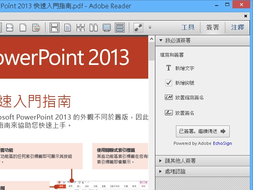Click the 使用關聯式索引標籤 heading in document
The height and width of the screenshot is (190, 253).
[x=116, y=150]
